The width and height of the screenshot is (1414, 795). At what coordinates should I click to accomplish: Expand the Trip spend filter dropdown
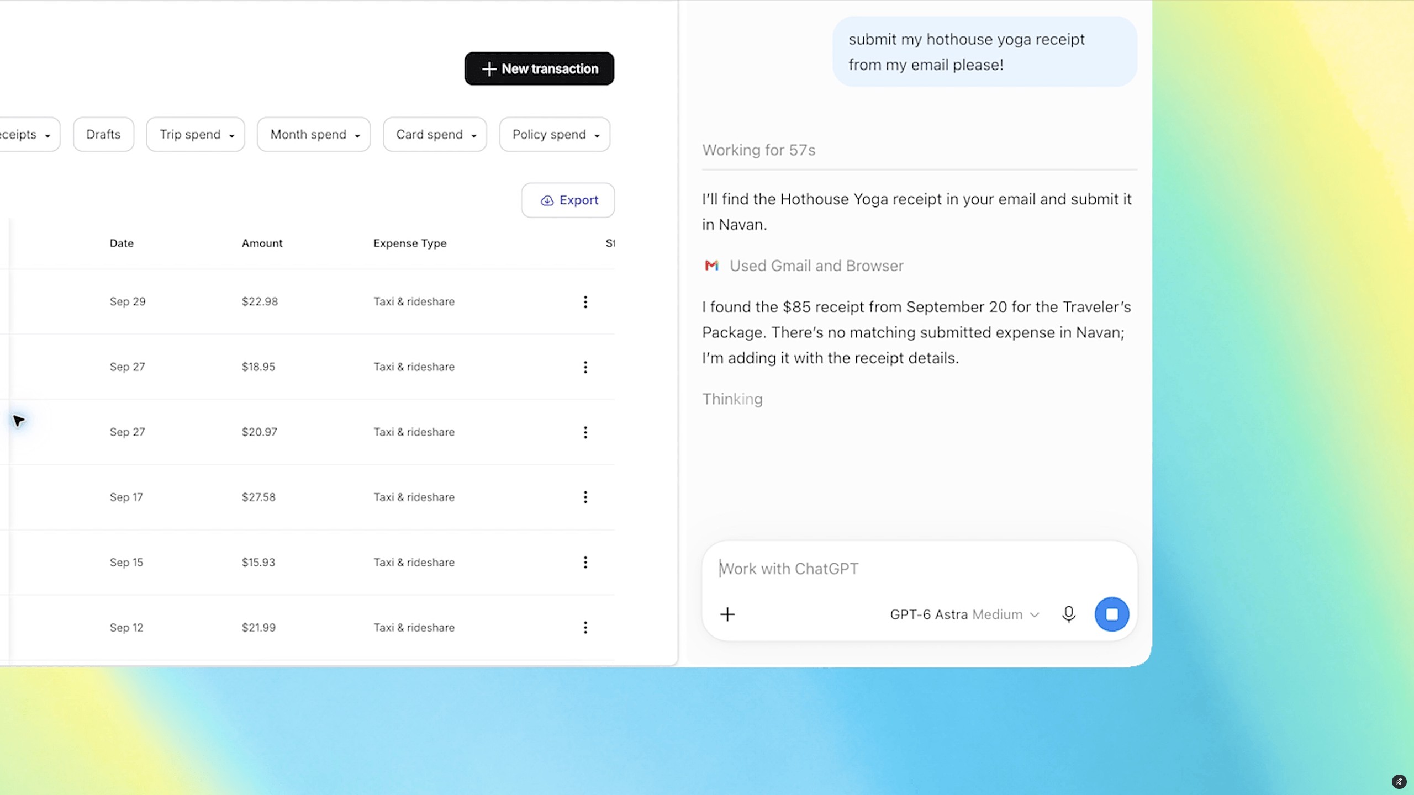click(196, 134)
